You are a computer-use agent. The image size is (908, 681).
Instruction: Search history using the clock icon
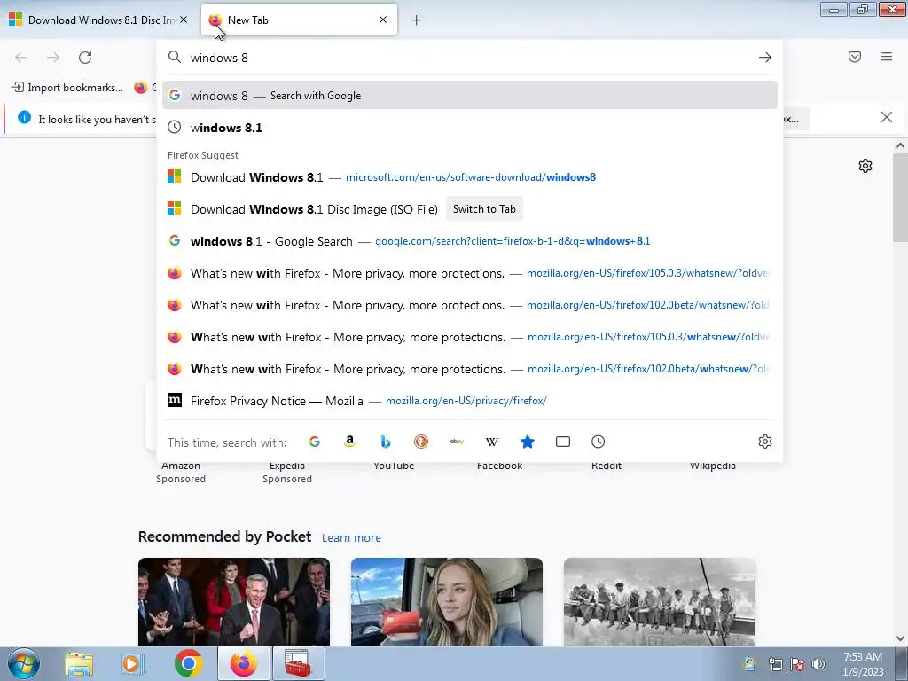pyautogui.click(x=599, y=442)
